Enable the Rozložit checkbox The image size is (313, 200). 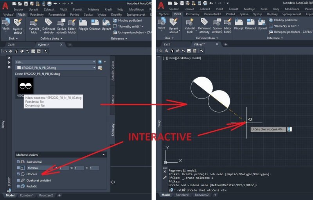coord(18,186)
